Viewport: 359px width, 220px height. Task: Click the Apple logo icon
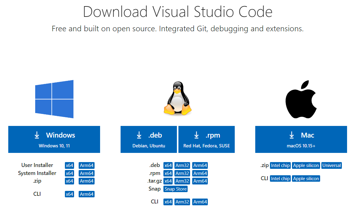point(301,99)
